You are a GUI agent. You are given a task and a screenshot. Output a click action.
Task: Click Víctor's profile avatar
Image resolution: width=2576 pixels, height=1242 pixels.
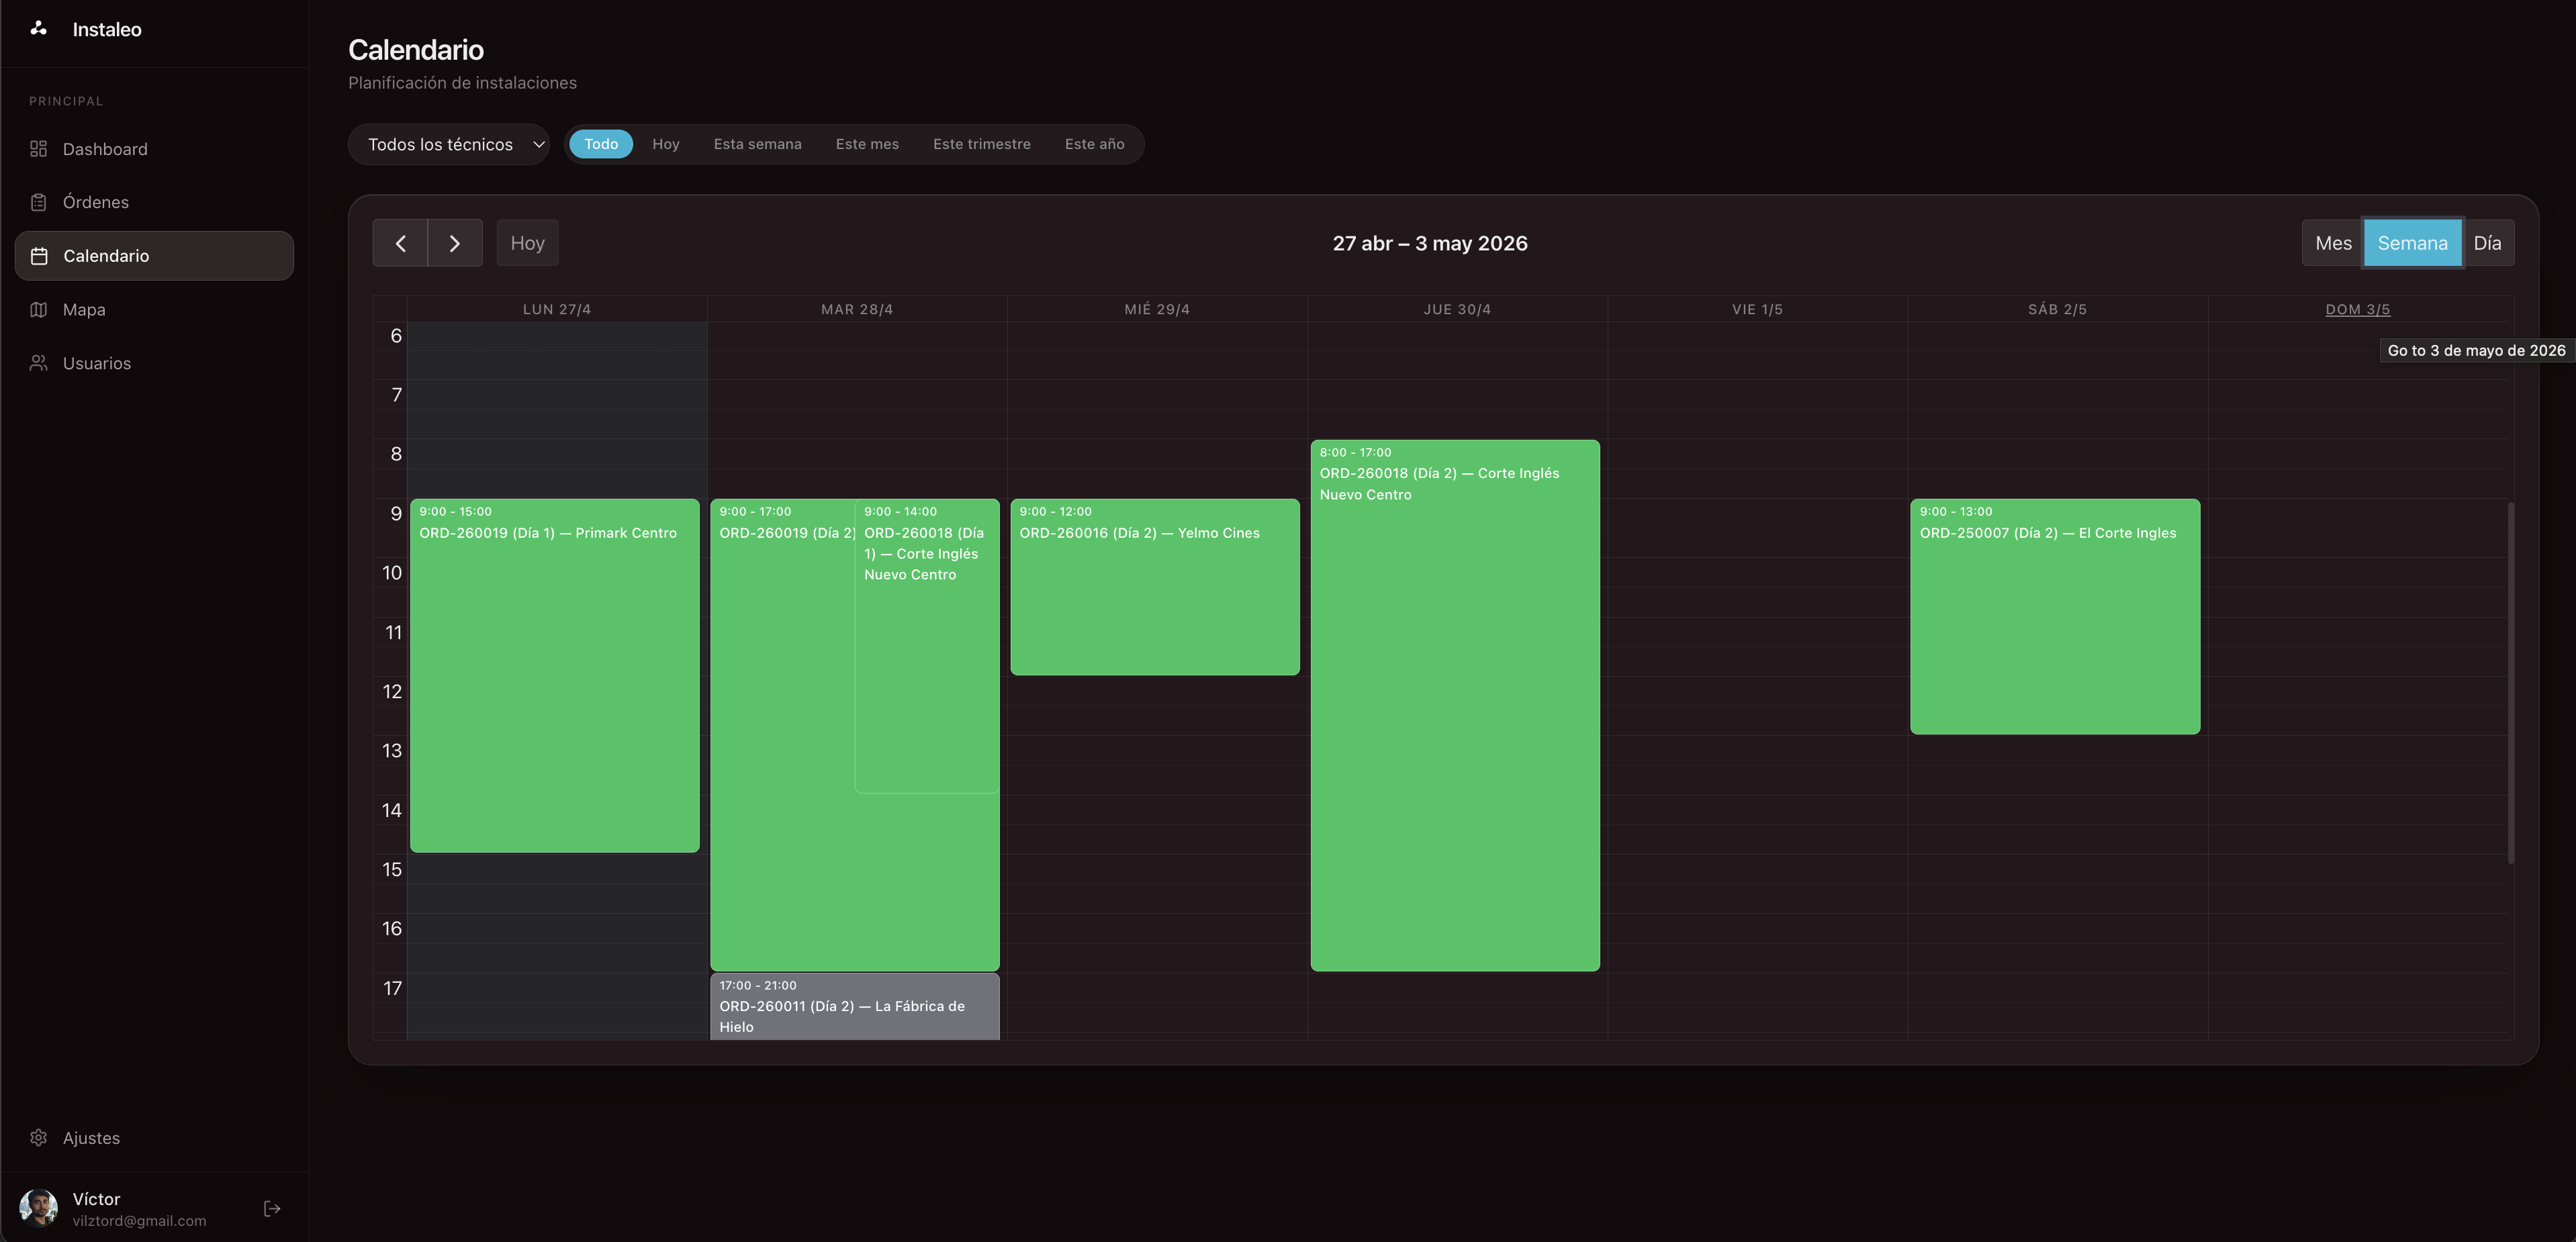39,1208
